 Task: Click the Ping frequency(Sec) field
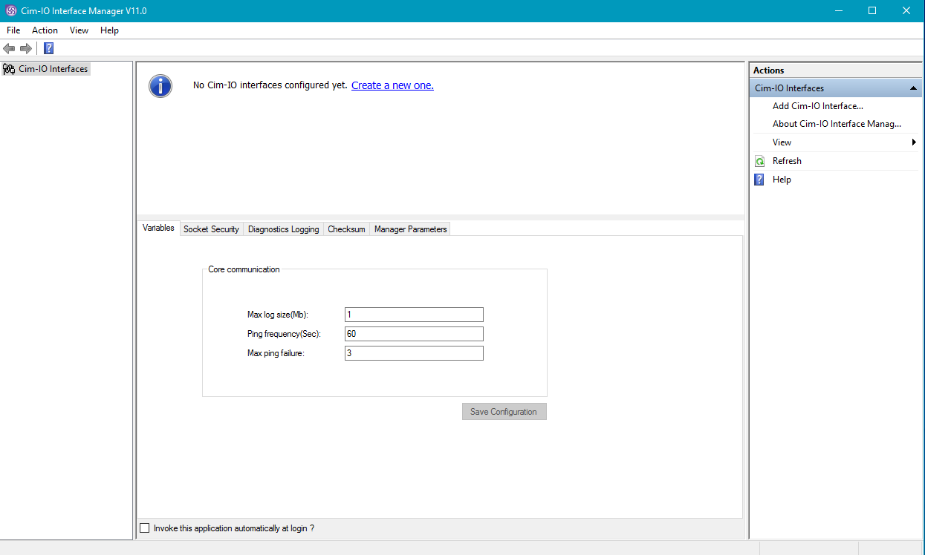point(414,334)
